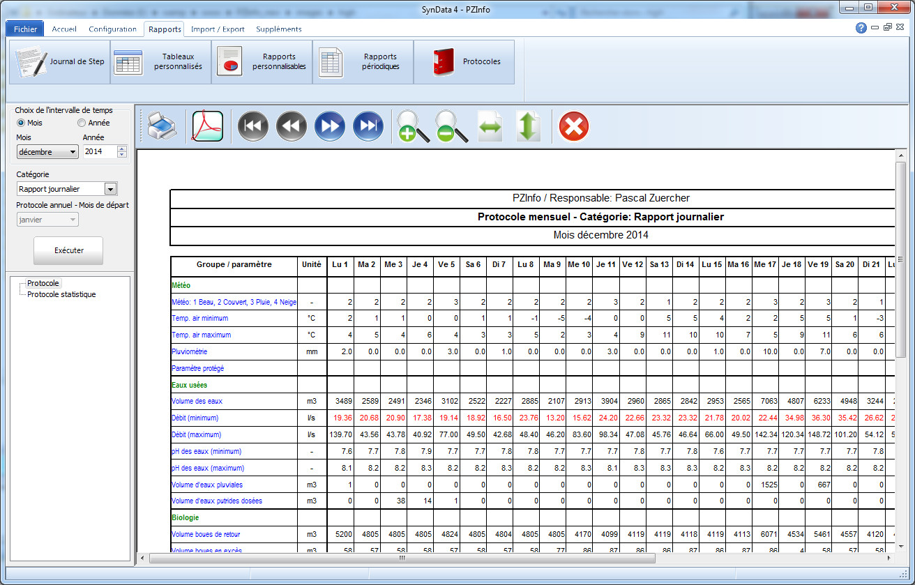Switch to the Configuration tab
The height and width of the screenshot is (585, 915).
(113, 29)
